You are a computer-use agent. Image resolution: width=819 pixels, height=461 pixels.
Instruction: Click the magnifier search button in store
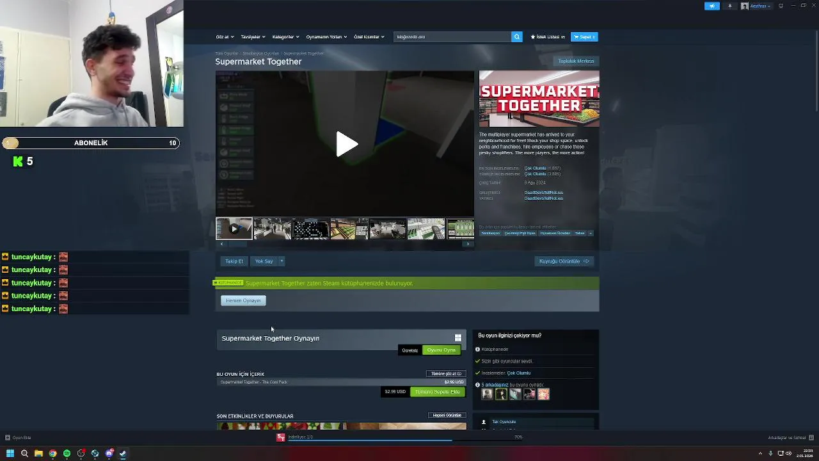517,36
